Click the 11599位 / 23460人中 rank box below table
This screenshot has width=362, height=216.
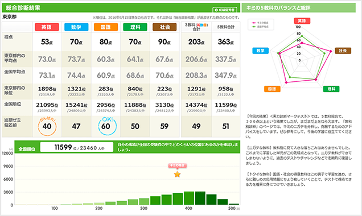click(x=77, y=147)
